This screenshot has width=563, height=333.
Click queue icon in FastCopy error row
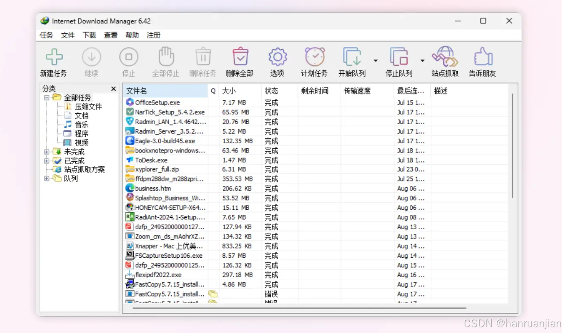(x=213, y=294)
